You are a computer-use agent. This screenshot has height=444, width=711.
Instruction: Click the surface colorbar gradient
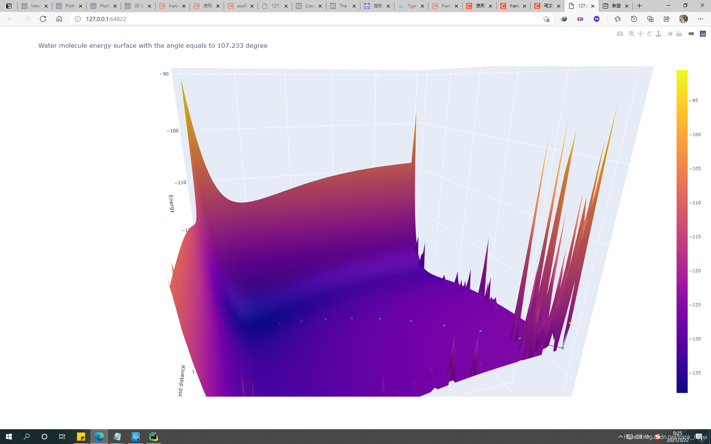[x=682, y=231]
